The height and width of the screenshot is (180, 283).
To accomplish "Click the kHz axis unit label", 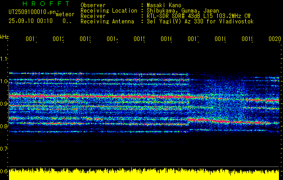I will (x=4, y=37).
